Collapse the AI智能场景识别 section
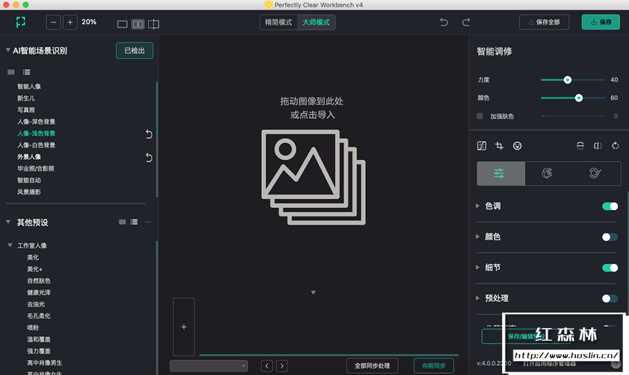The height and width of the screenshot is (375, 629). (x=7, y=50)
